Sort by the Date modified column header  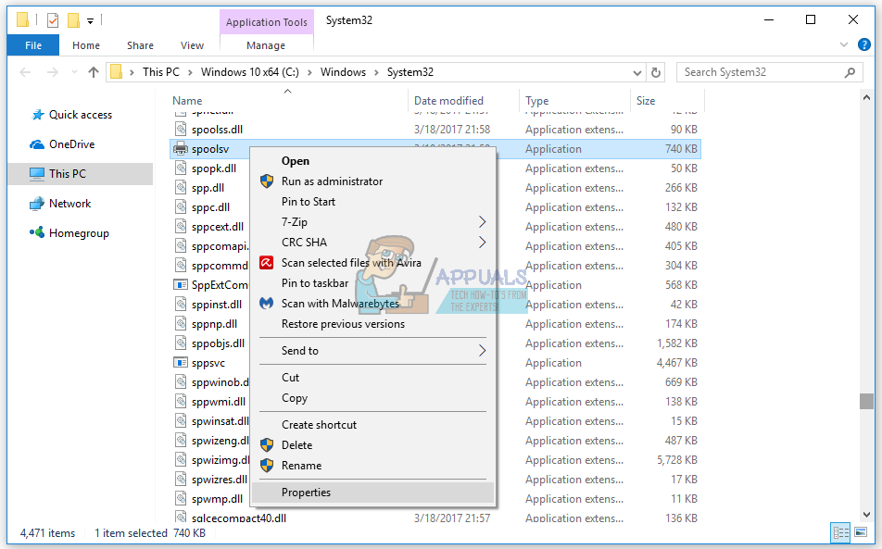(x=448, y=101)
